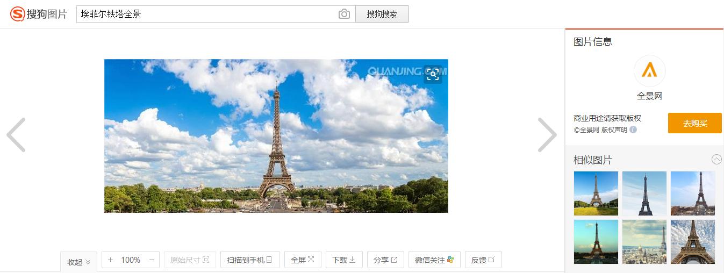This screenshot has width=724, height=273.
Task: Open the 版权声明 copyright statement link
Action: click(x=614, y=130)
